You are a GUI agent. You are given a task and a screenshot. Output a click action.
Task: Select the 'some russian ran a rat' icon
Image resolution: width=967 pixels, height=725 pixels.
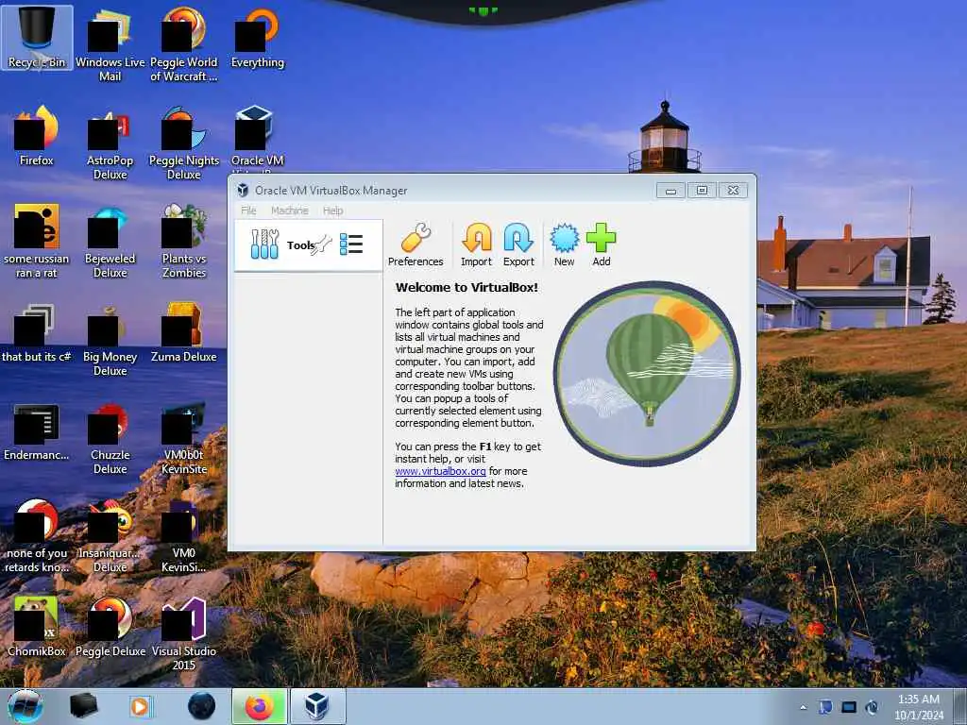coord(37,241)
